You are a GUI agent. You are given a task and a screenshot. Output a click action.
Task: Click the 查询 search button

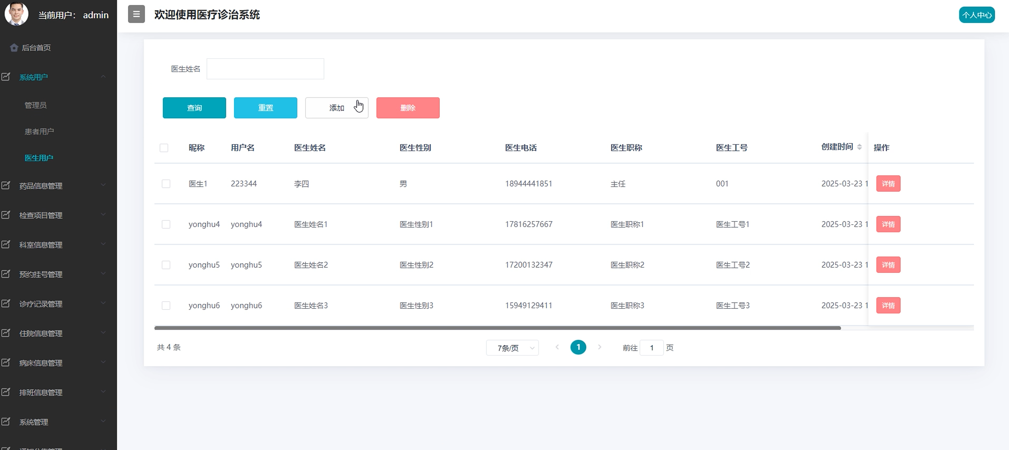(x=194, y=108)
